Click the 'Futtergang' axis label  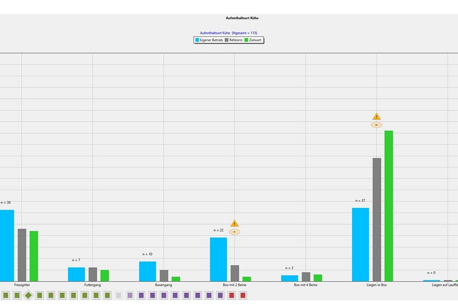[x=93, y=285]
